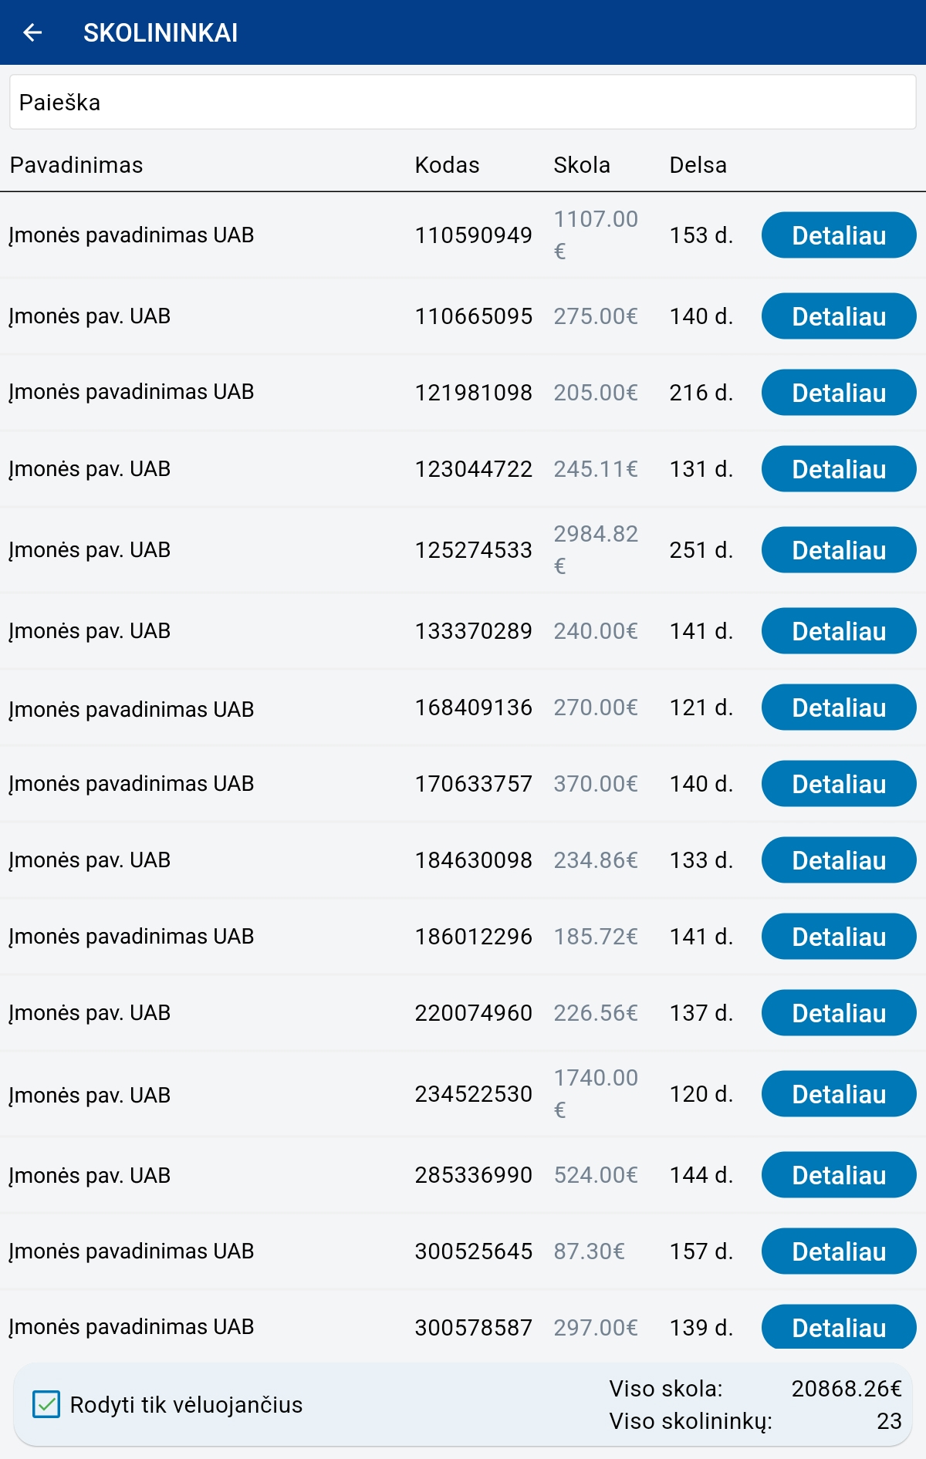Viewport: 926px width, 1459px height.
Task: Open Detaliau for company code 300525645
Action: coord(839,1251)
